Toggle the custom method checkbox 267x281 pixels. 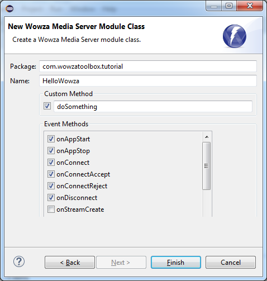click(x=47, y=106)
